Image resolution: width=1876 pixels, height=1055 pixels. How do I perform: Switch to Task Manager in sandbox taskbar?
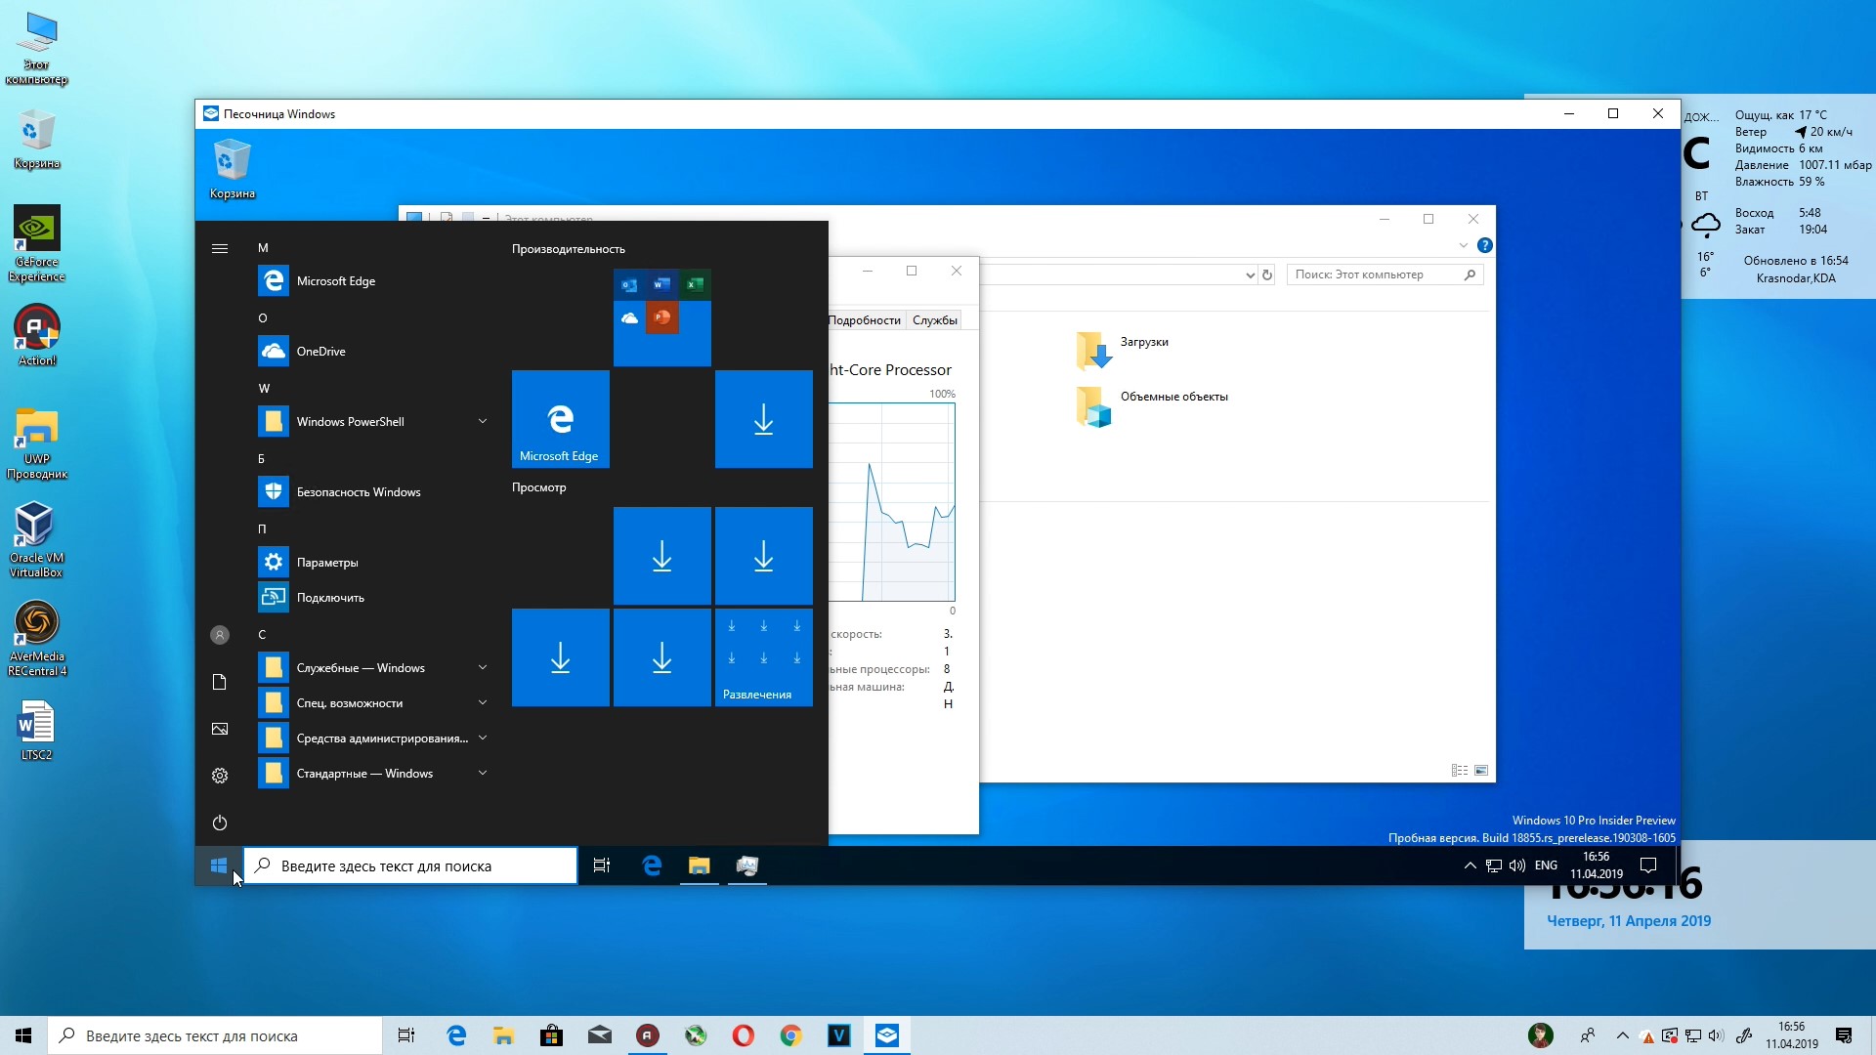(747, 865)
